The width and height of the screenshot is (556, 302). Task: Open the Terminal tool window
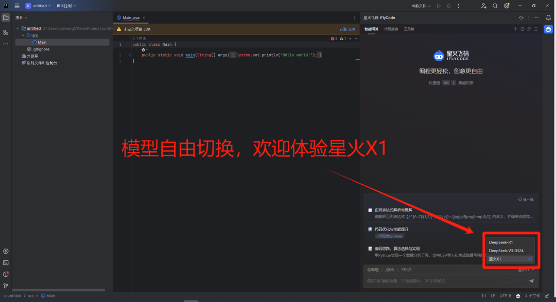[x=6, y=263]
